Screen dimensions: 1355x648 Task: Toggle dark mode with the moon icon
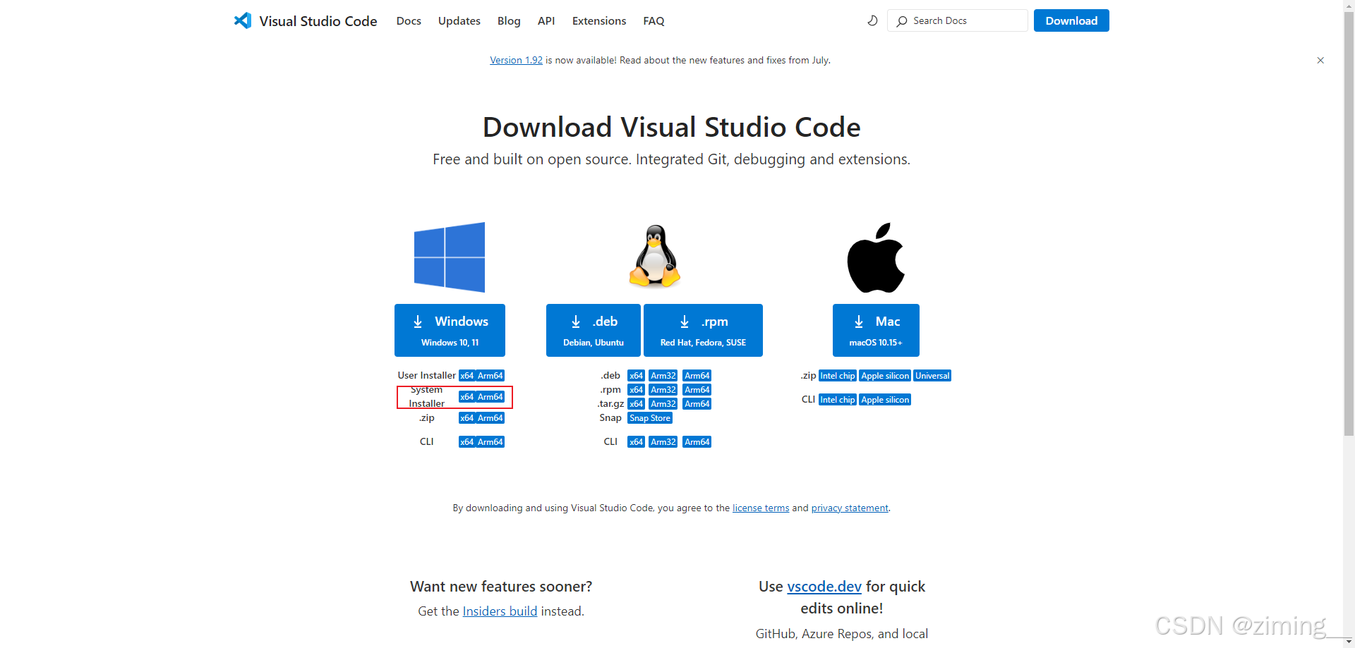[872, 20]
